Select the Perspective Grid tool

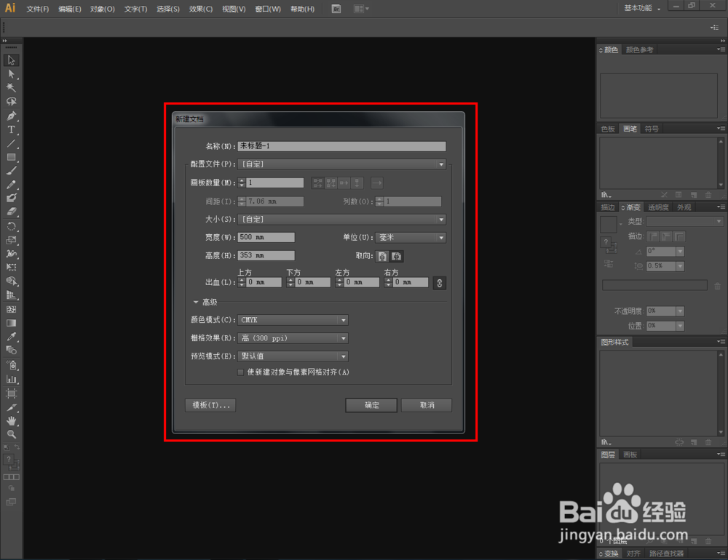coord(11,295)
